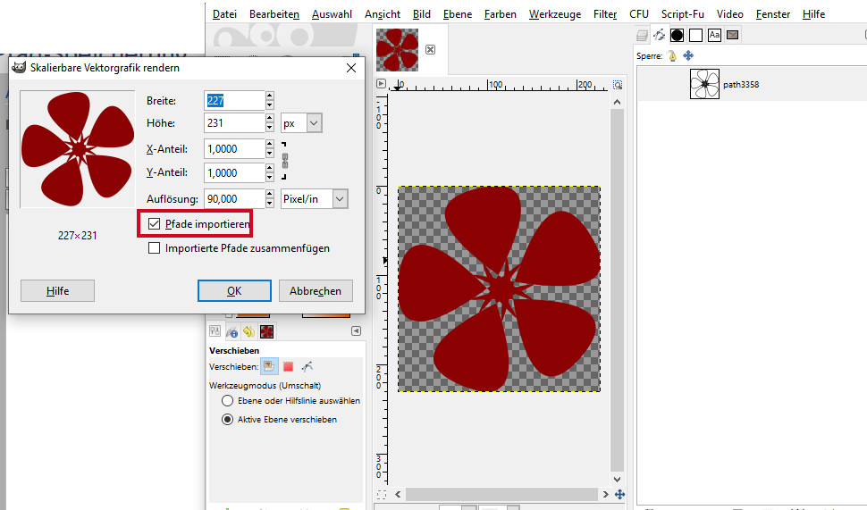Open the Fonts tab with Aa icon
This screenshot has width=867, height=510.
point(714,35)
